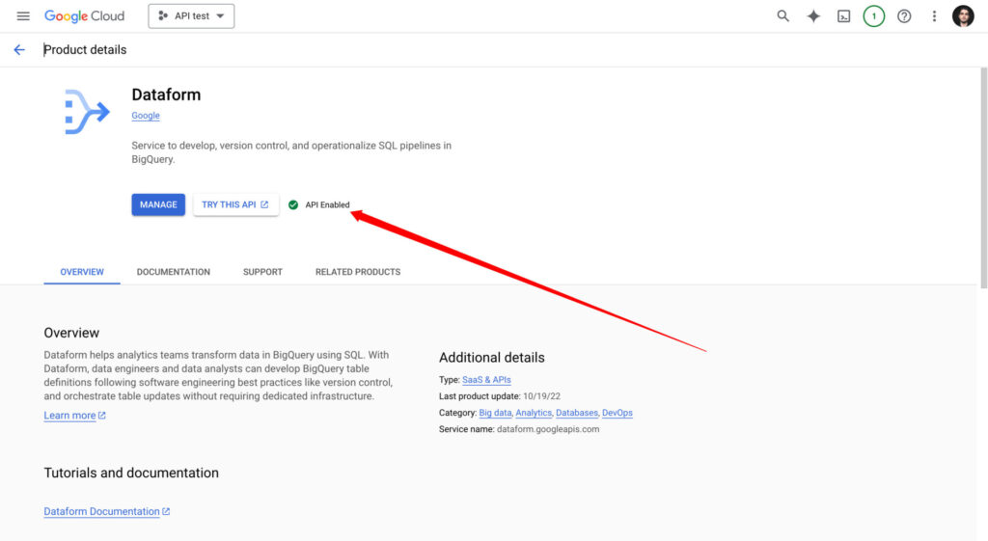The height and width of the screenshot is (541, 988).
Task: Click the user account avatar
Action: tap(963, 16)
